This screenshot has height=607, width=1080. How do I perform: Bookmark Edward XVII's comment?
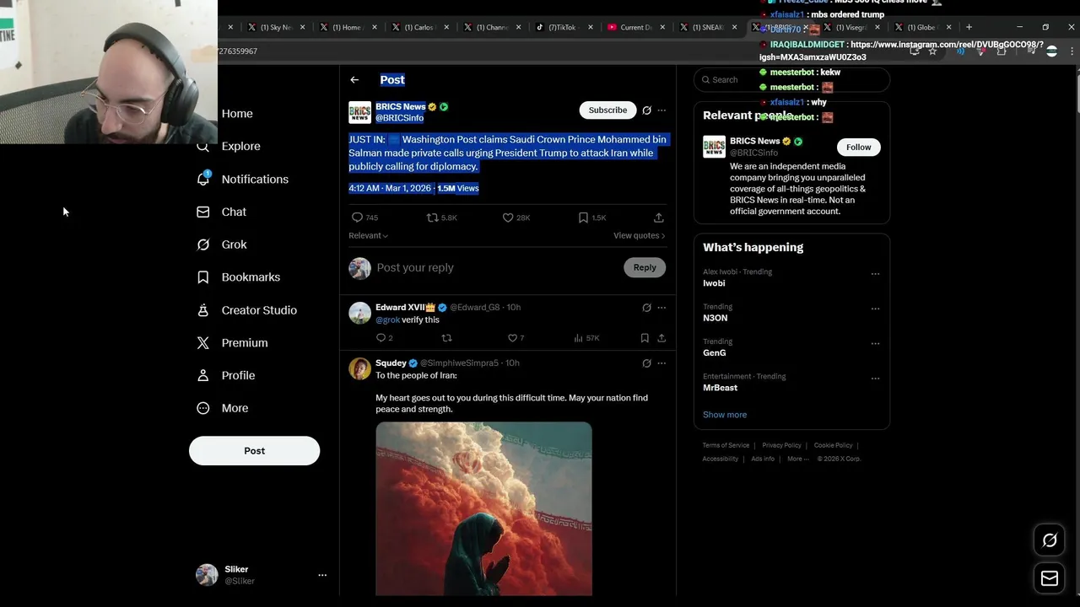(x=645, y=338)
